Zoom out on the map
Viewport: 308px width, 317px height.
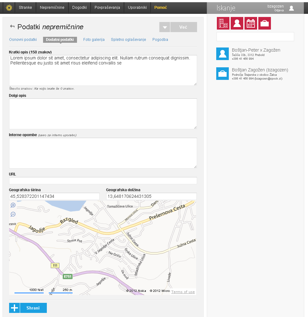coord(13,214)
